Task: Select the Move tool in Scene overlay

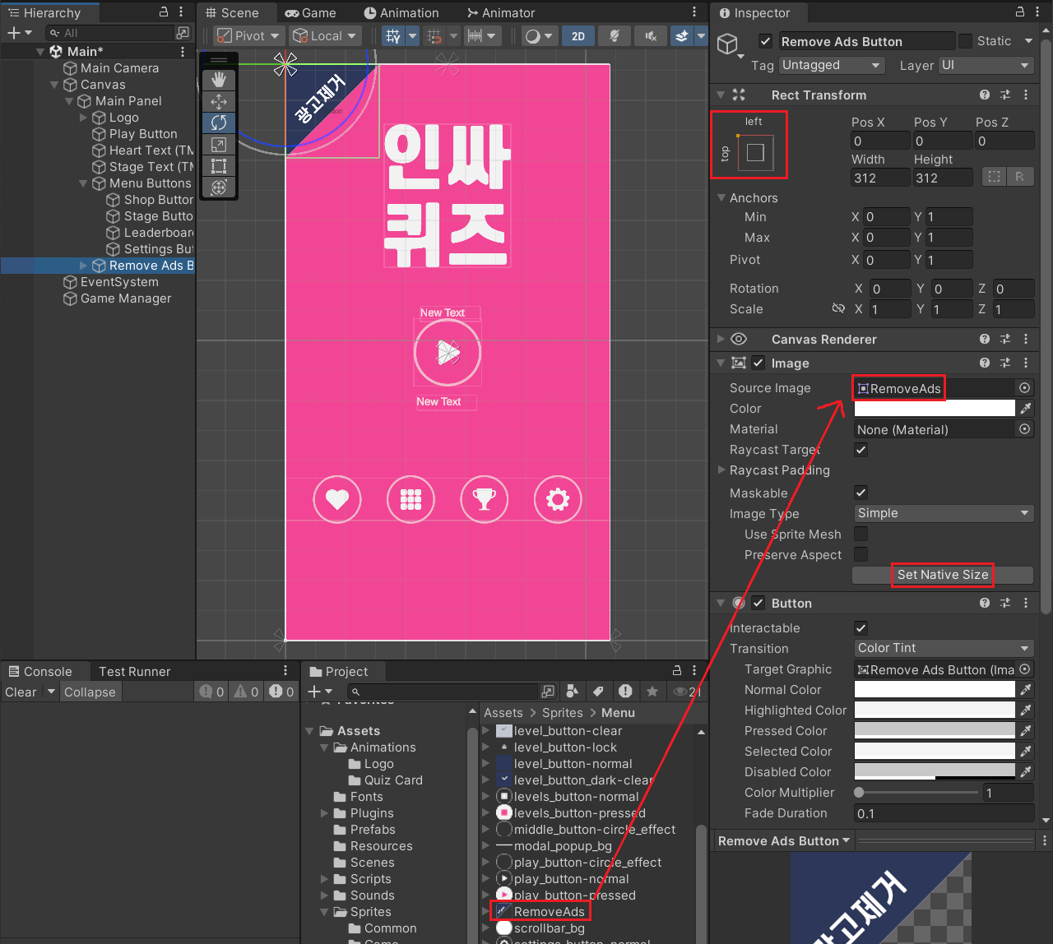Action: click(x=219, y=101)
